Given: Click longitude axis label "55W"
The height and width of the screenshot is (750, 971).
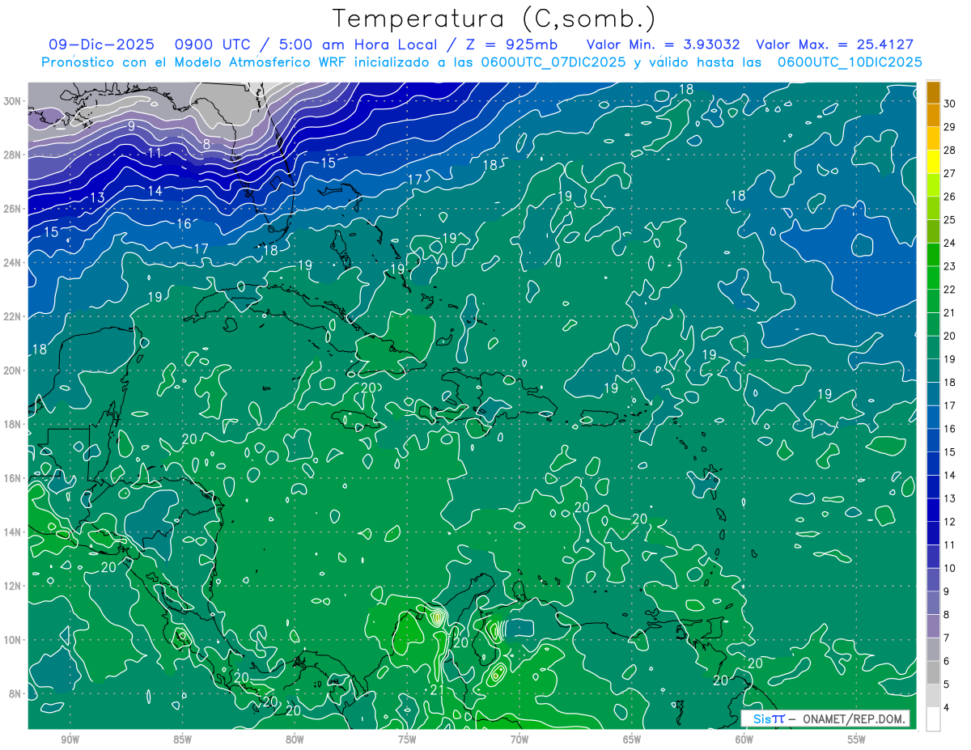Looking at the screenshot, I should point(856,739).
